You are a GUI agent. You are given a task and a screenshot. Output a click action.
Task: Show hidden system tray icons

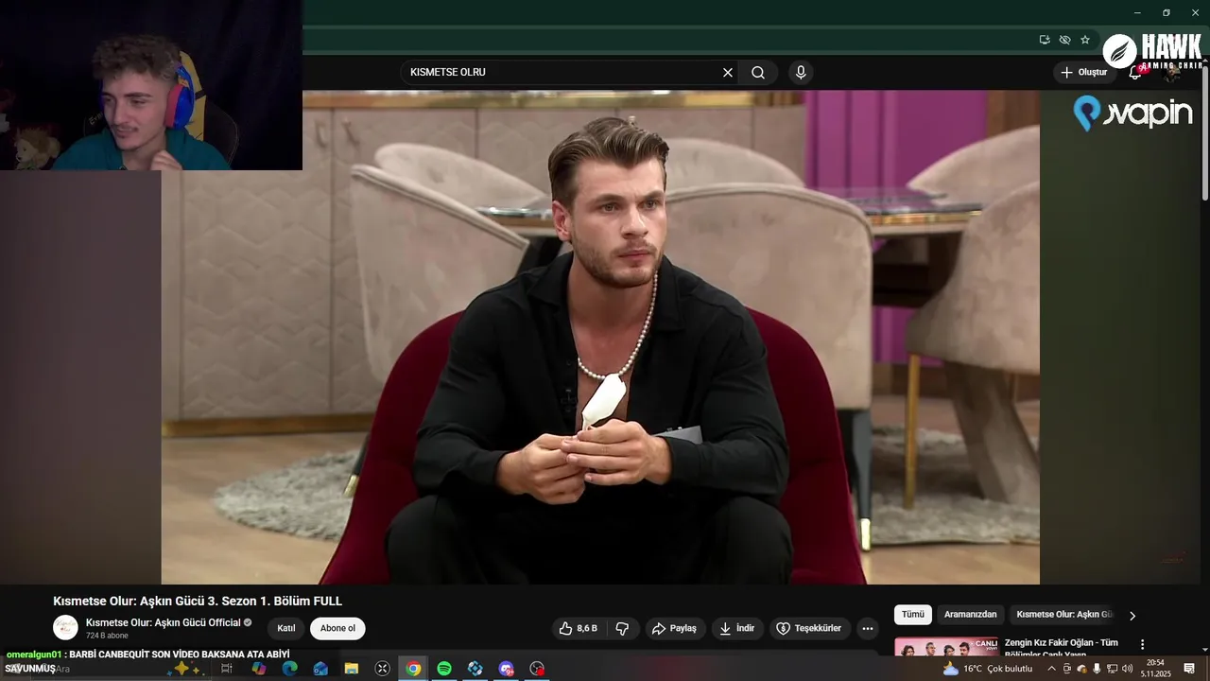(1051, 669)
